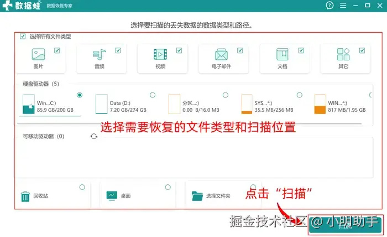Click the 电子邮件 email type icon
Screen dimensions: 387x237
pos(221,54)
